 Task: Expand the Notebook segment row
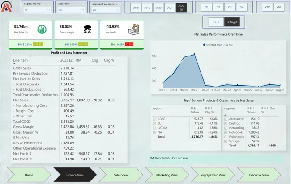click(226, 132)
